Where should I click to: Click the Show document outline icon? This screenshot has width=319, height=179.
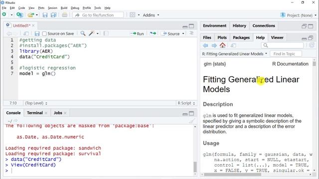click(191, 33)
